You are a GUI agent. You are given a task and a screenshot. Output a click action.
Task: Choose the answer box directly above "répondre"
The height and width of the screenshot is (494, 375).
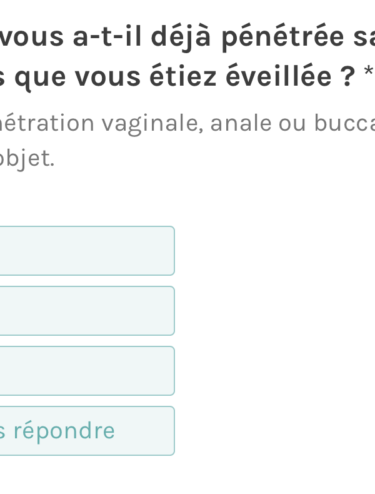point(86,371)
